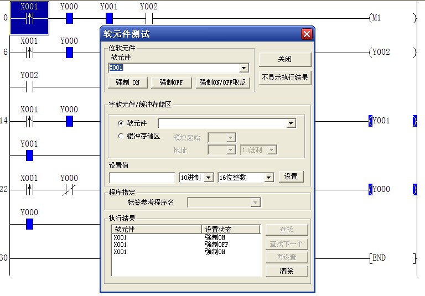The height and width of the screenshot is (296, 425).
Task: Click the 设置值 input field
Action: [142, 178]
